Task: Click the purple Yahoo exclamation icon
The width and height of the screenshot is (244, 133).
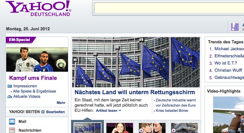Action: (235, 27)
